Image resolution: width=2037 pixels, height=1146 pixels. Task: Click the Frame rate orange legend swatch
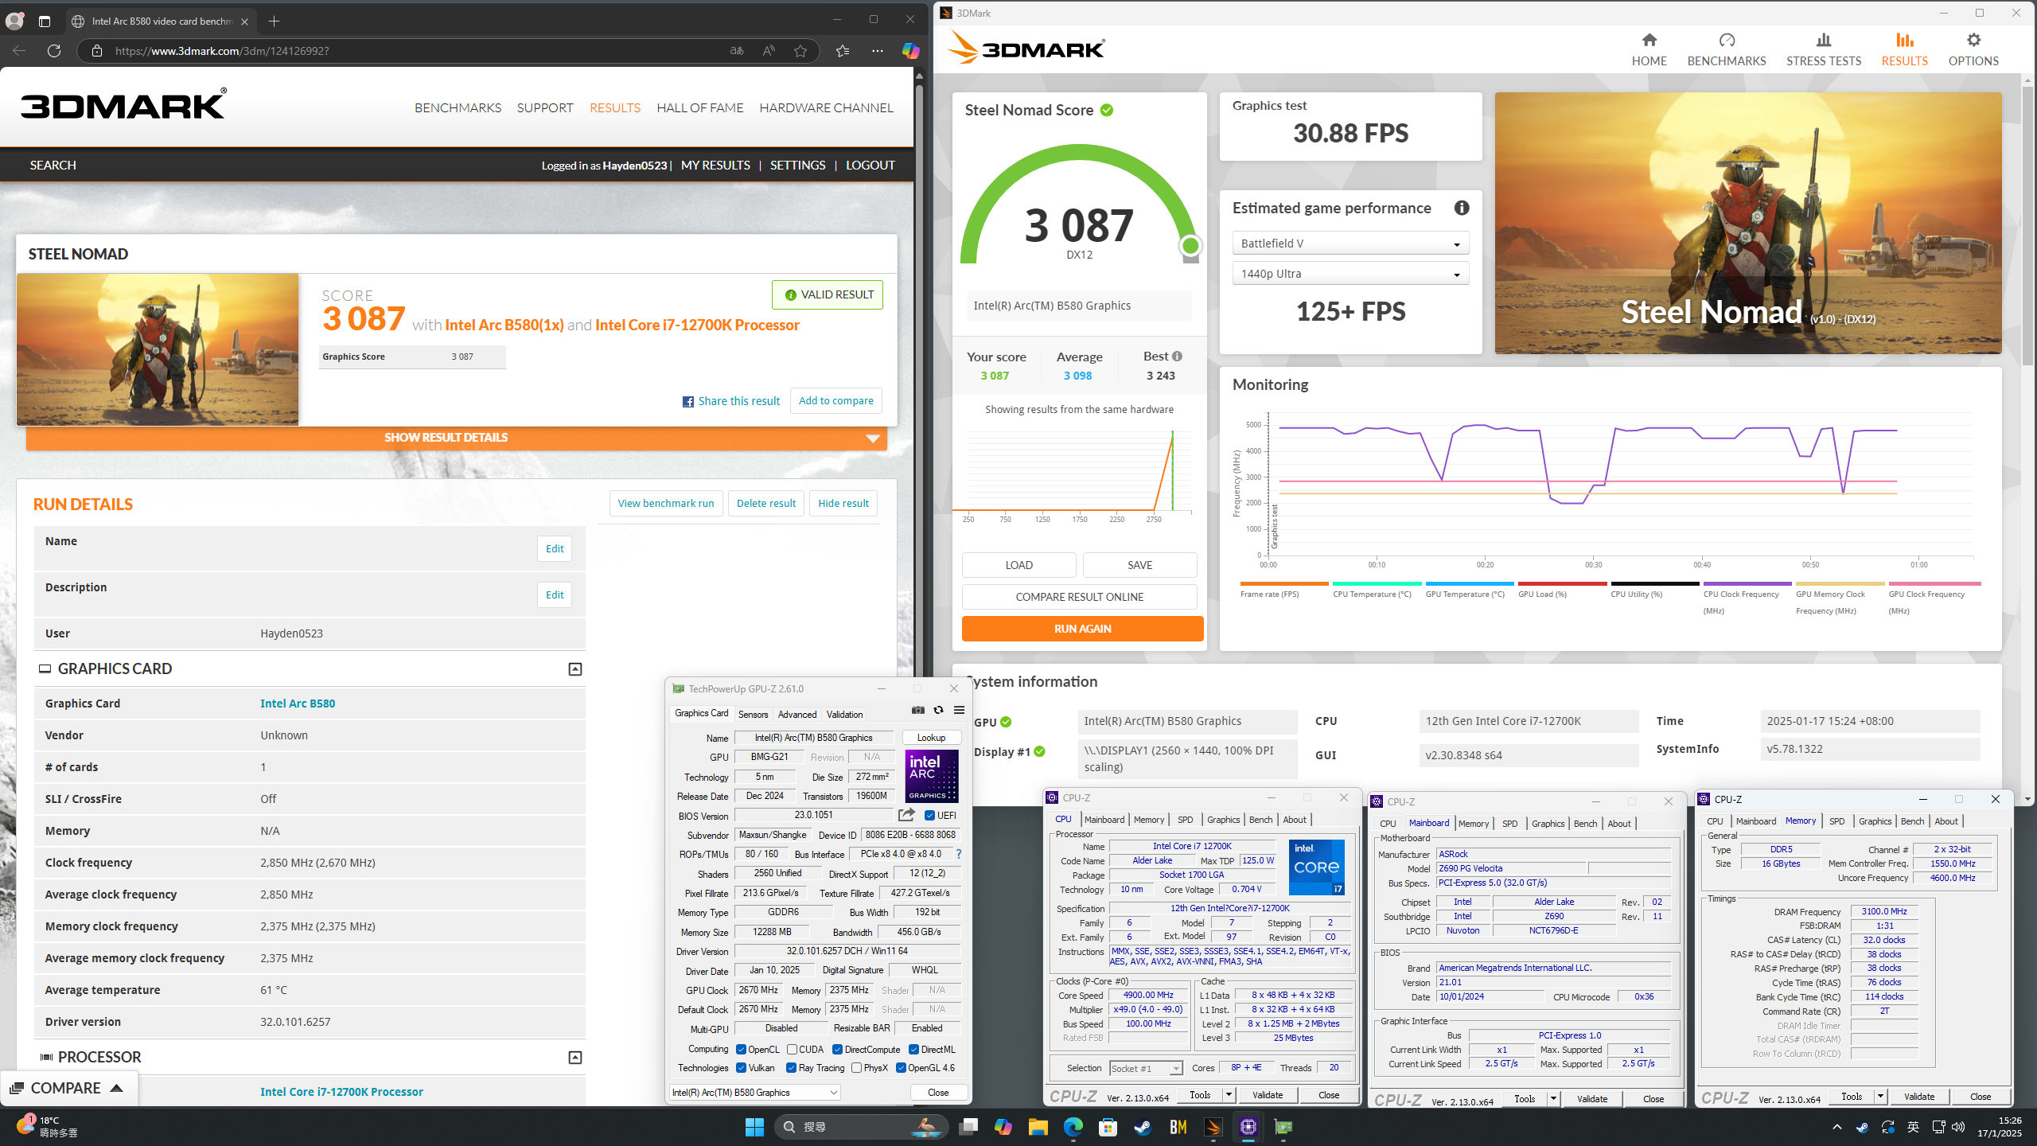[x=1284, y=583]
